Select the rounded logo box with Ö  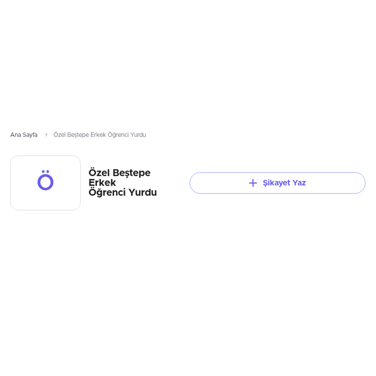45,183
